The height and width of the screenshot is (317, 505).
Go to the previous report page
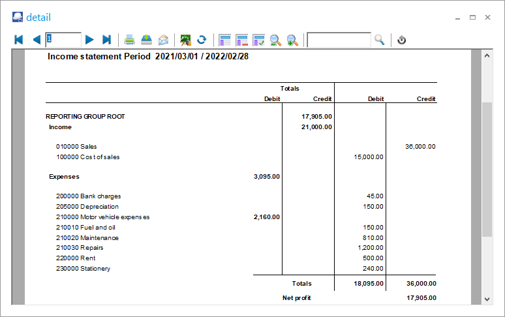tap(37, 40)
